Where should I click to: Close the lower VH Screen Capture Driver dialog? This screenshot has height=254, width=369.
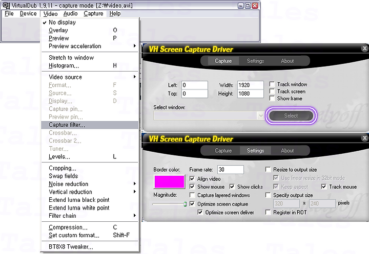click(x=364, y=138)
